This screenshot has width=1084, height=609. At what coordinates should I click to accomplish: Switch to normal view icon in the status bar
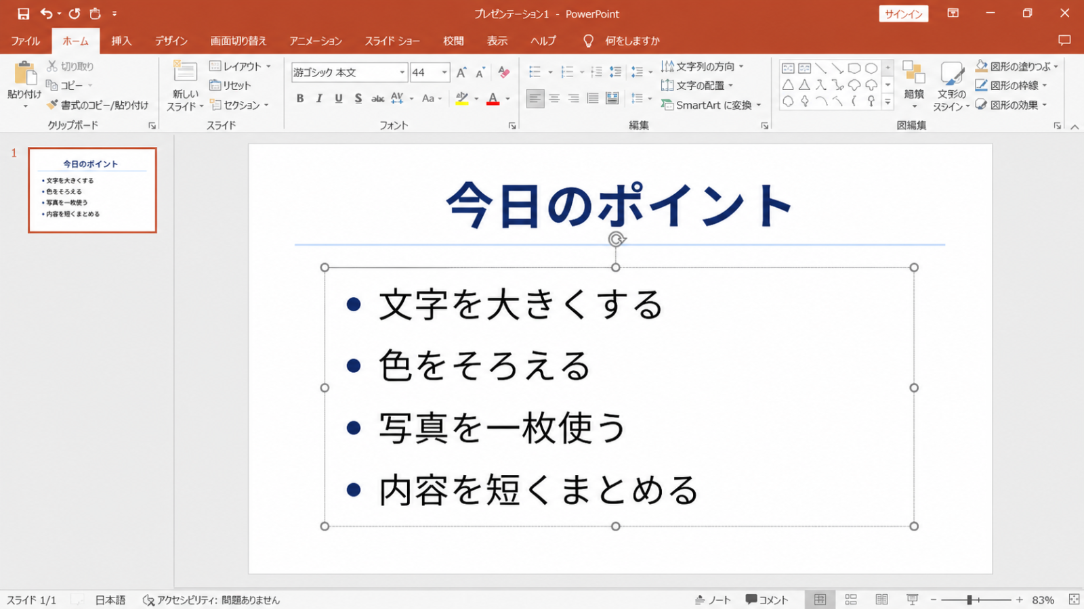[x=820, y=600]
